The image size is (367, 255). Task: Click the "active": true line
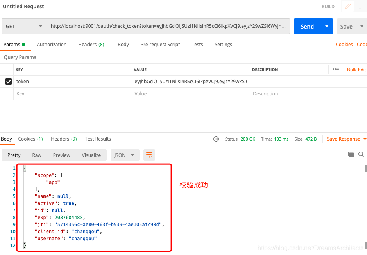55,203
